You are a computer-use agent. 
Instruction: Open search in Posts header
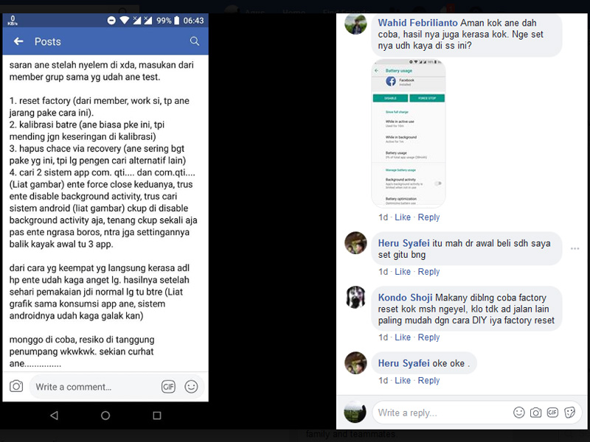point(195,41)
